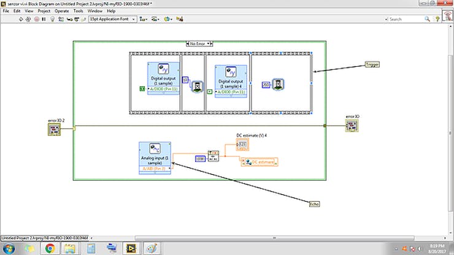
Task: Toggle the Highlight Execution light bulb
Action: pyautogui.click(x=52, y=19)
